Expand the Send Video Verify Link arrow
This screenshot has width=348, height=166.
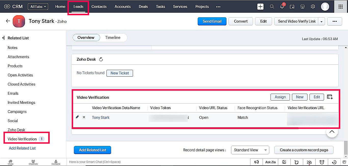pos(322,22)
